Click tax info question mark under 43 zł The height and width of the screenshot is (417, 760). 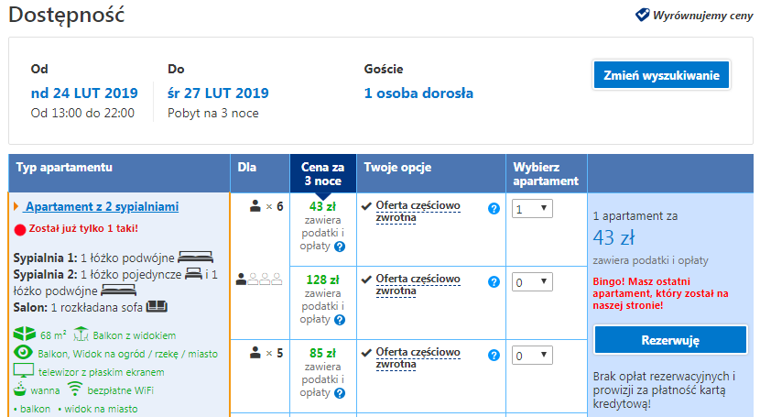pos(340,247)
